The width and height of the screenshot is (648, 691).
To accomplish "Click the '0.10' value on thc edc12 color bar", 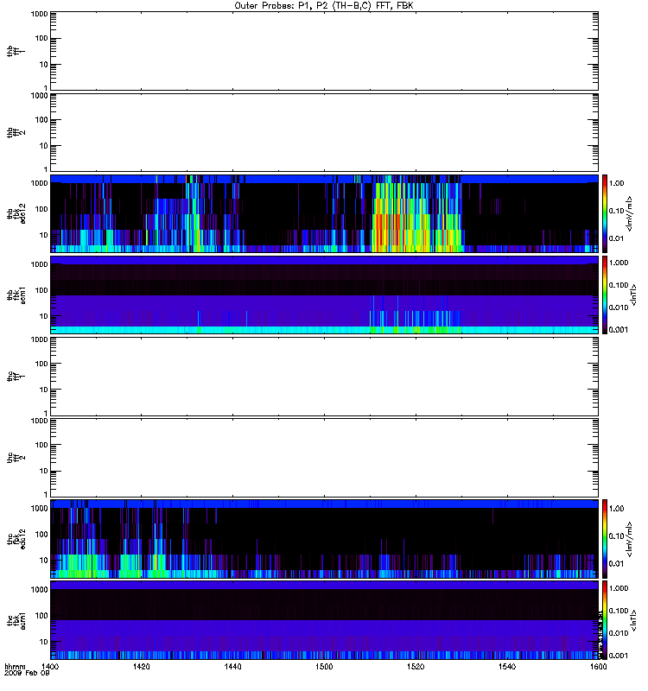I will pos(617,536).
